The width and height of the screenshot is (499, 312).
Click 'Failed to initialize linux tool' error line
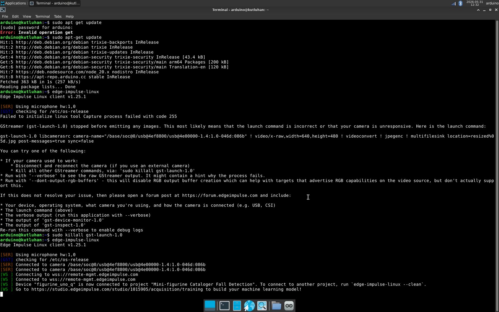[x=89, y=117]
